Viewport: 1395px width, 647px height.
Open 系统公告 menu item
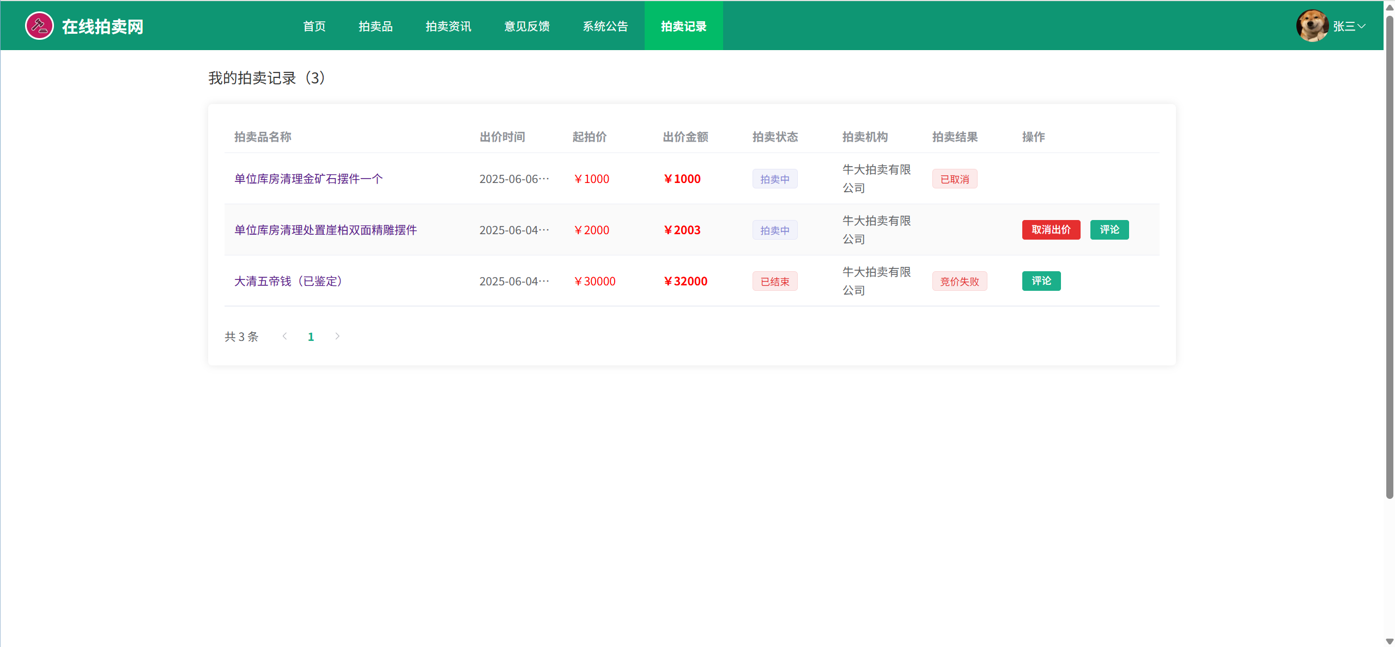click(x=605, y=26)
